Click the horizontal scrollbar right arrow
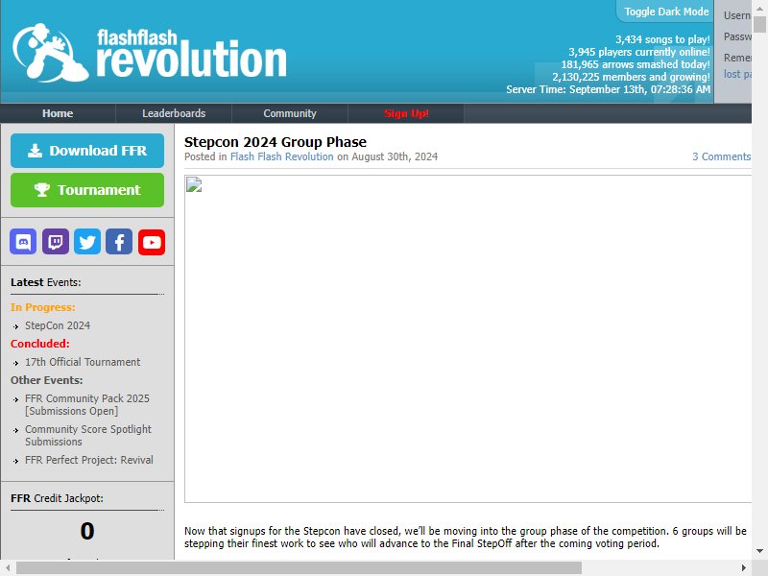 tap(743, 567)
